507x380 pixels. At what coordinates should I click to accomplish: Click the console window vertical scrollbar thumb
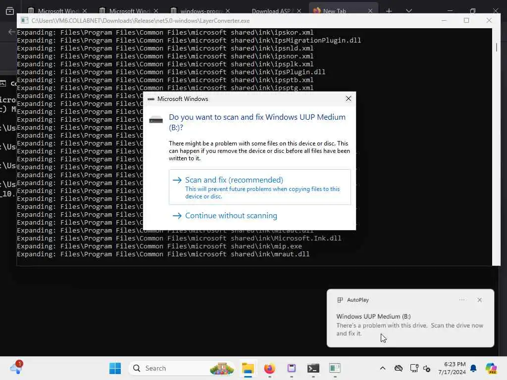pyautogui.click(x=496, y=47)
